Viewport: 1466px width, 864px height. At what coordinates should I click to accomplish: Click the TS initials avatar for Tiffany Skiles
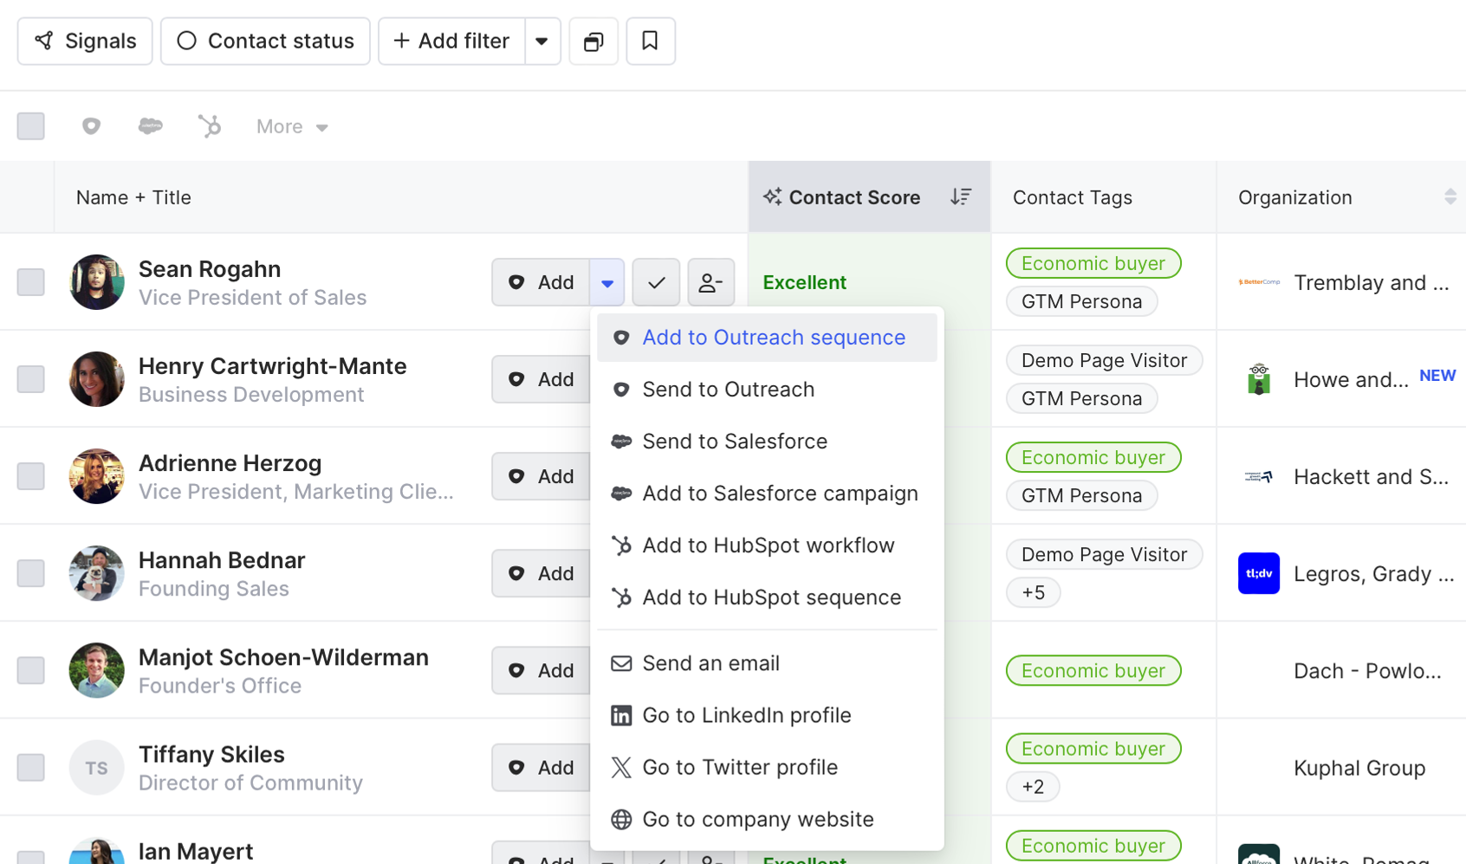[x=97, y=767]
